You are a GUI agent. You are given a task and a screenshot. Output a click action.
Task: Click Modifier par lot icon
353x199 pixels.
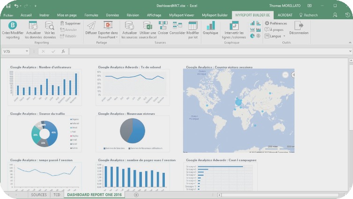(x=193, y=25)
